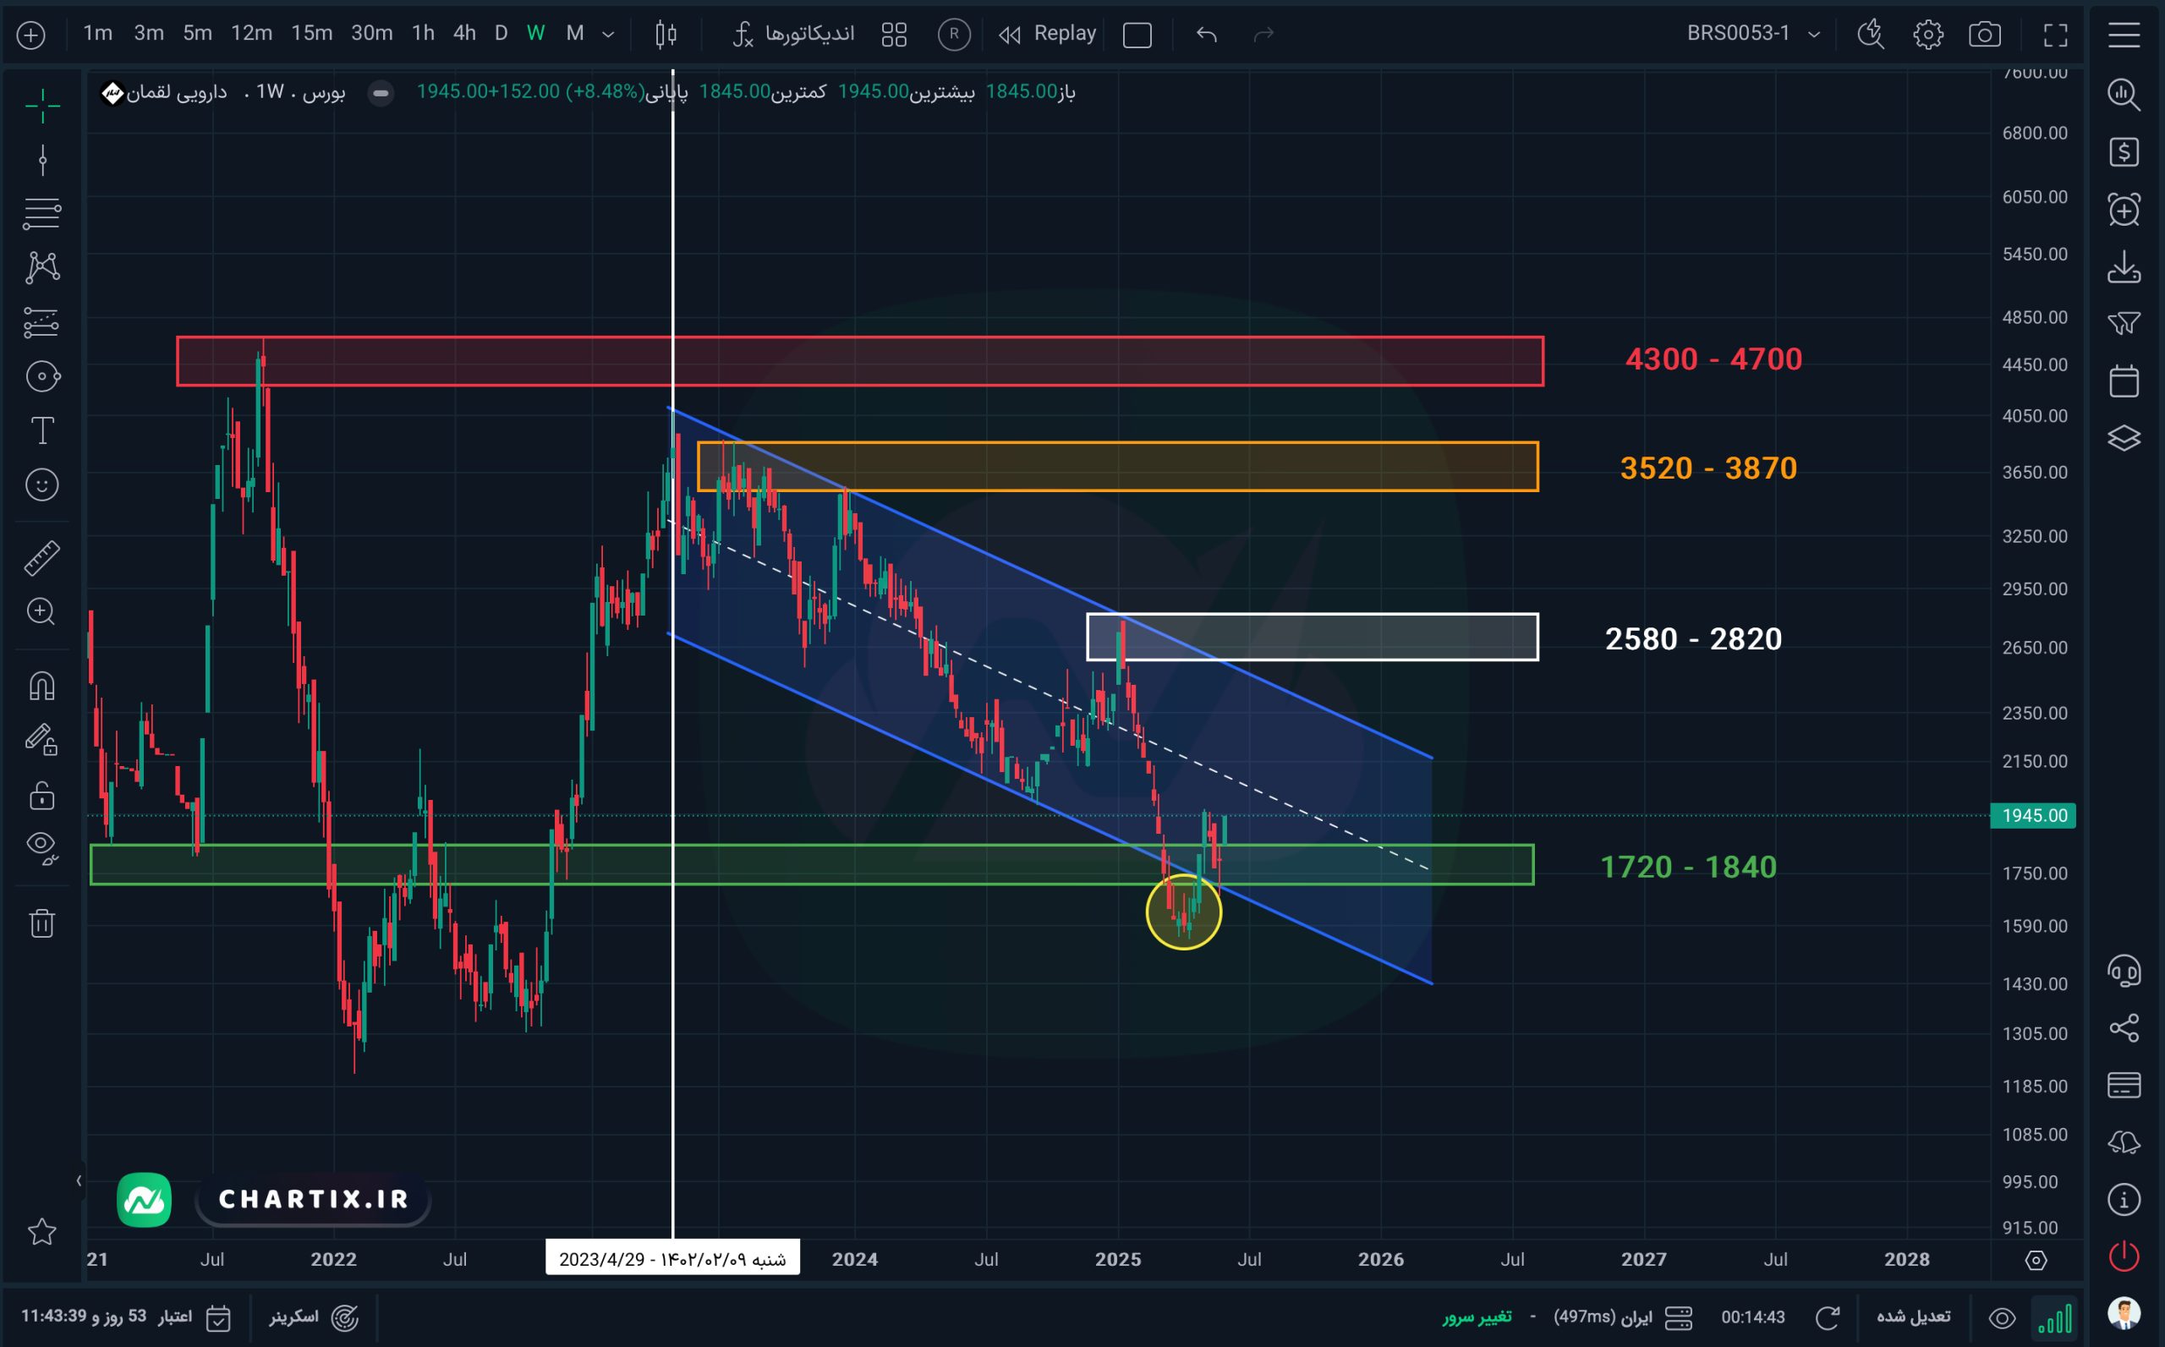Click the red 4300 - 4700 zone rectangle

tap(860, 361)
